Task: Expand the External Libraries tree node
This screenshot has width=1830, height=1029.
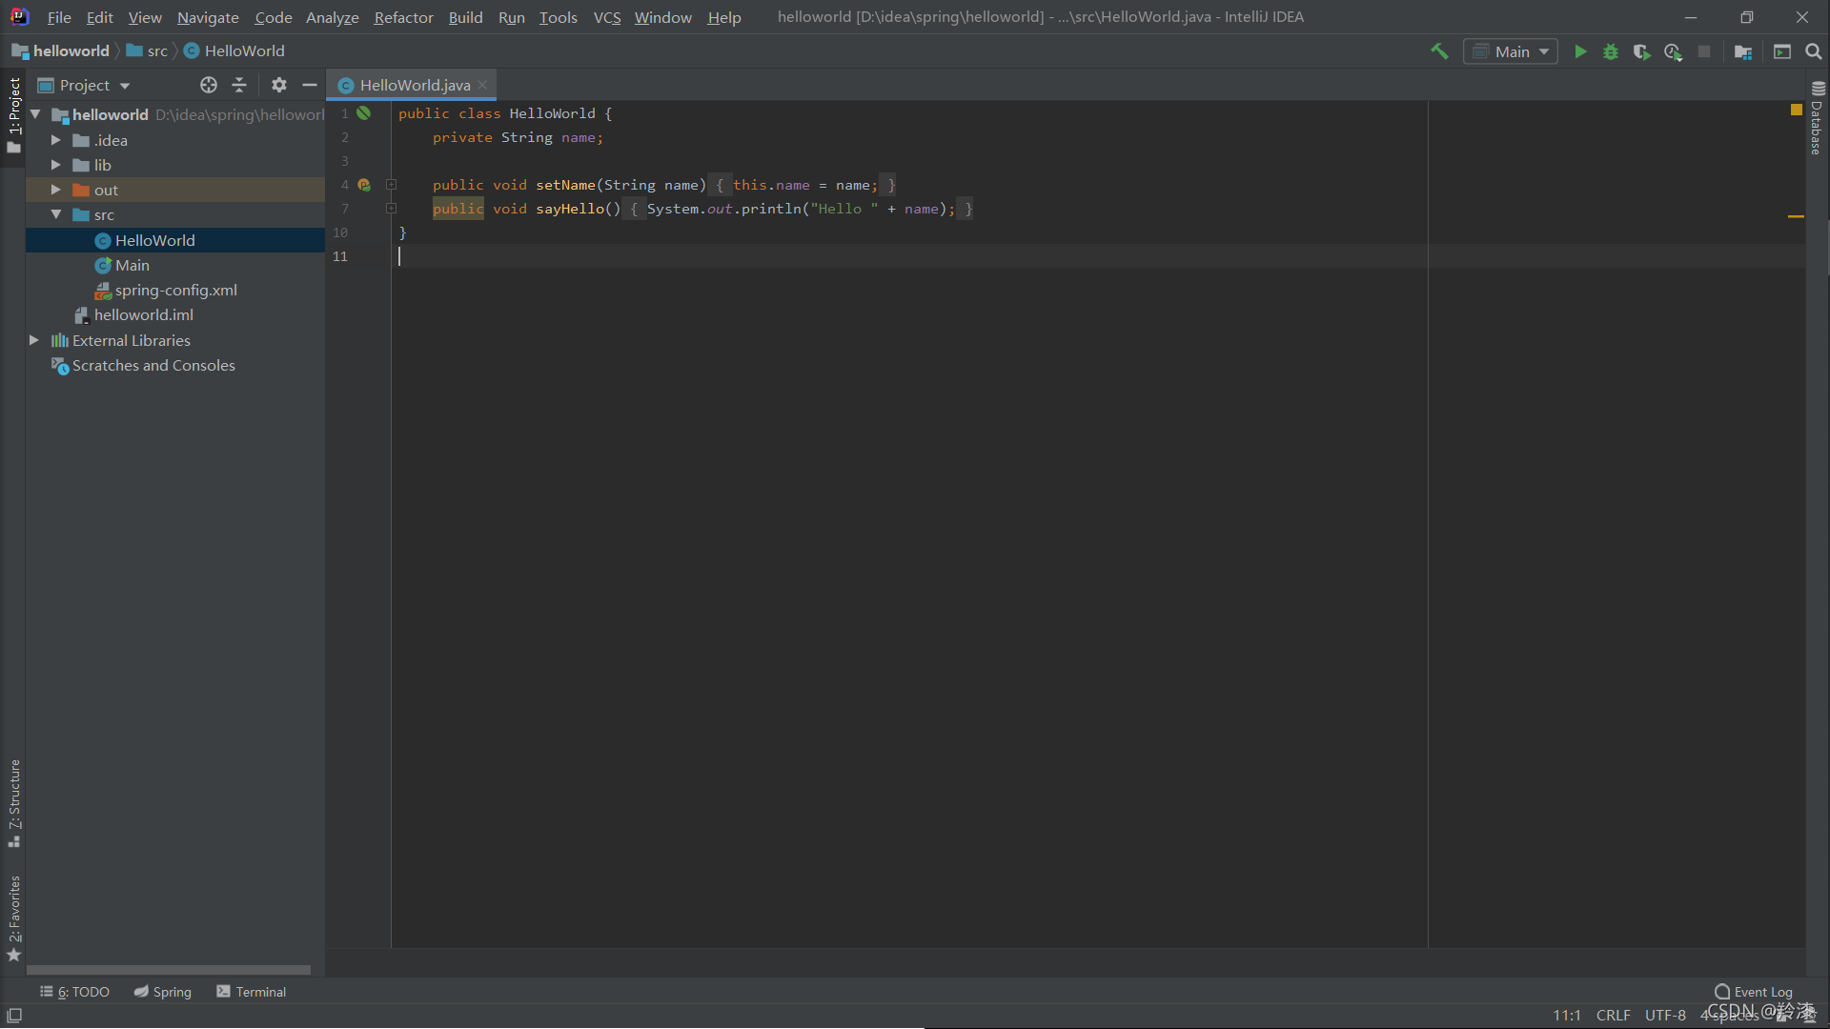Action: pos(32,339)
